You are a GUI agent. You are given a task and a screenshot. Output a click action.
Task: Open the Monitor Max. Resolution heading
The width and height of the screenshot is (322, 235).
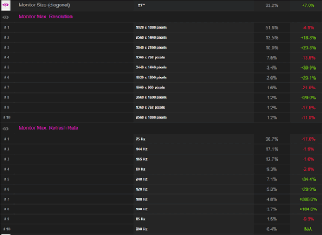click(46, 16)
